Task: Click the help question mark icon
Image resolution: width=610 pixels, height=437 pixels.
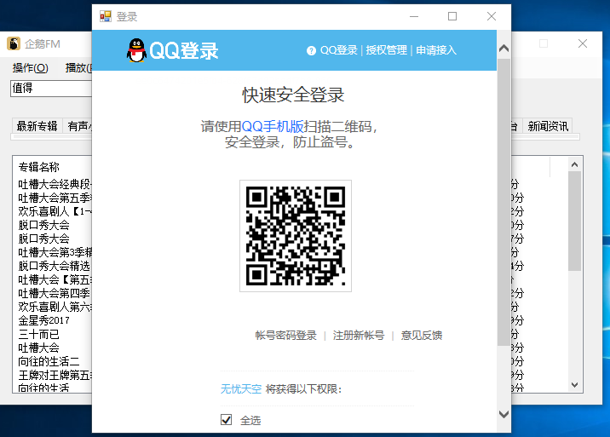Action: [311, 50]
